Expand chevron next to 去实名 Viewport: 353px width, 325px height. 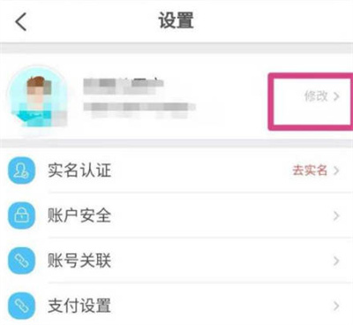(336, 170)
